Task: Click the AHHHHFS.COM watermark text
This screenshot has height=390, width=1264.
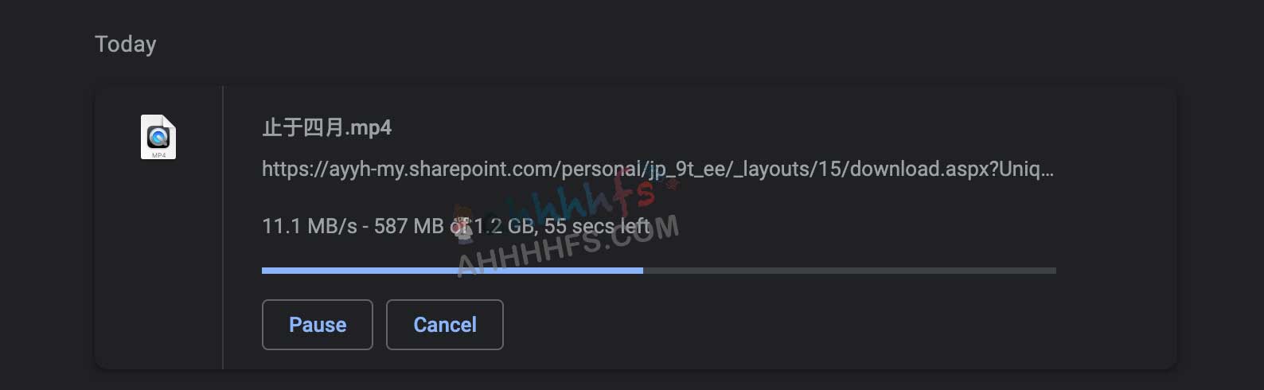Action: (568, 245)
